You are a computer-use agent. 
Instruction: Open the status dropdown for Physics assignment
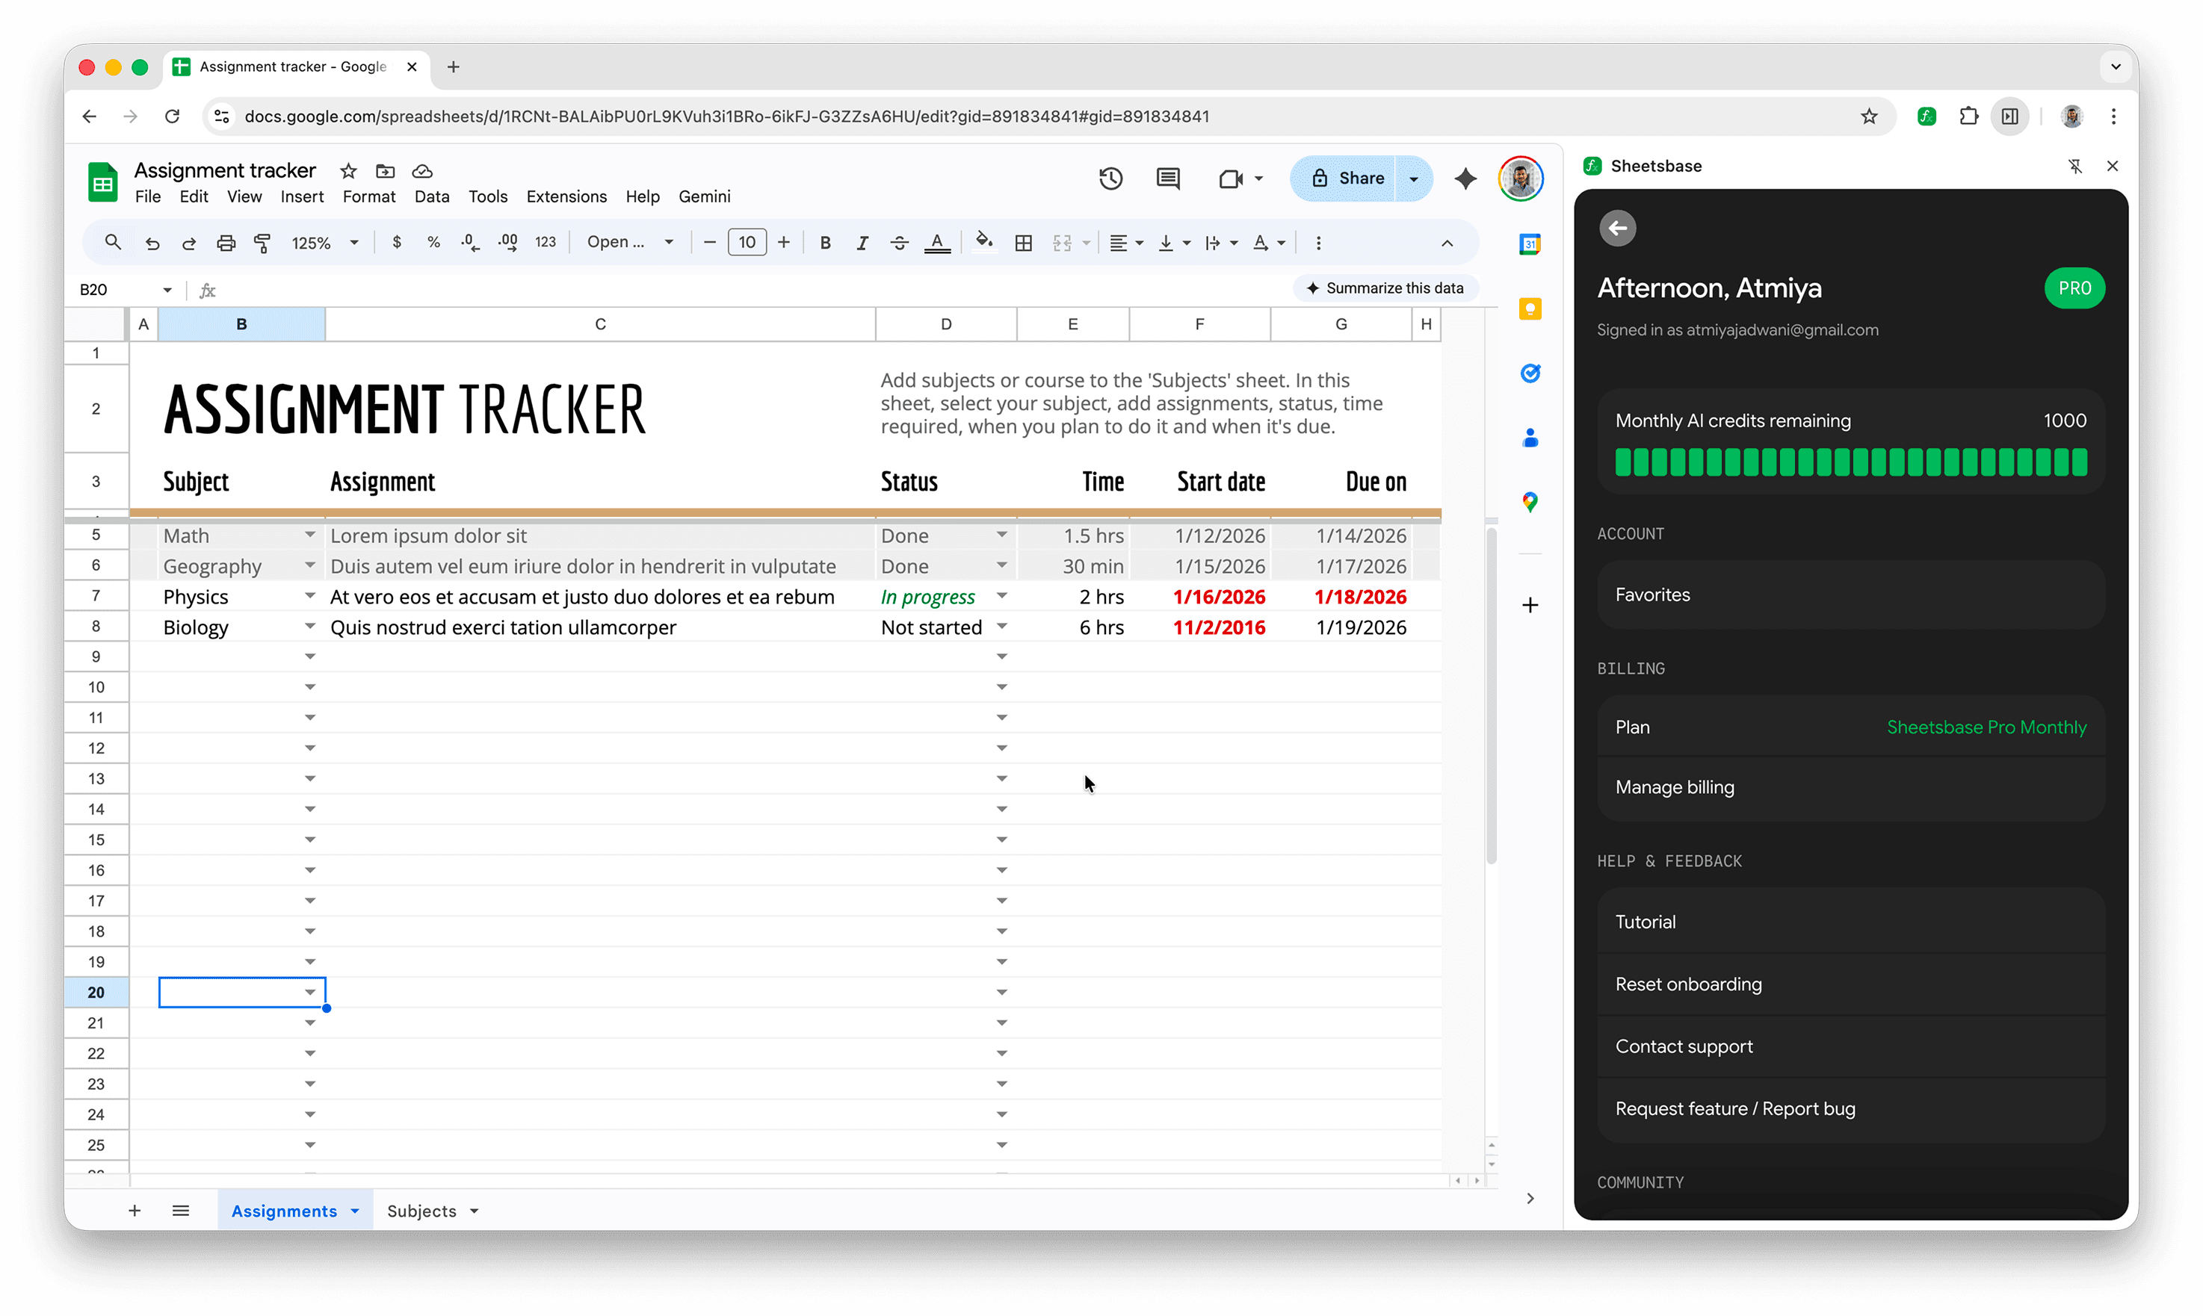point(1001,597)
